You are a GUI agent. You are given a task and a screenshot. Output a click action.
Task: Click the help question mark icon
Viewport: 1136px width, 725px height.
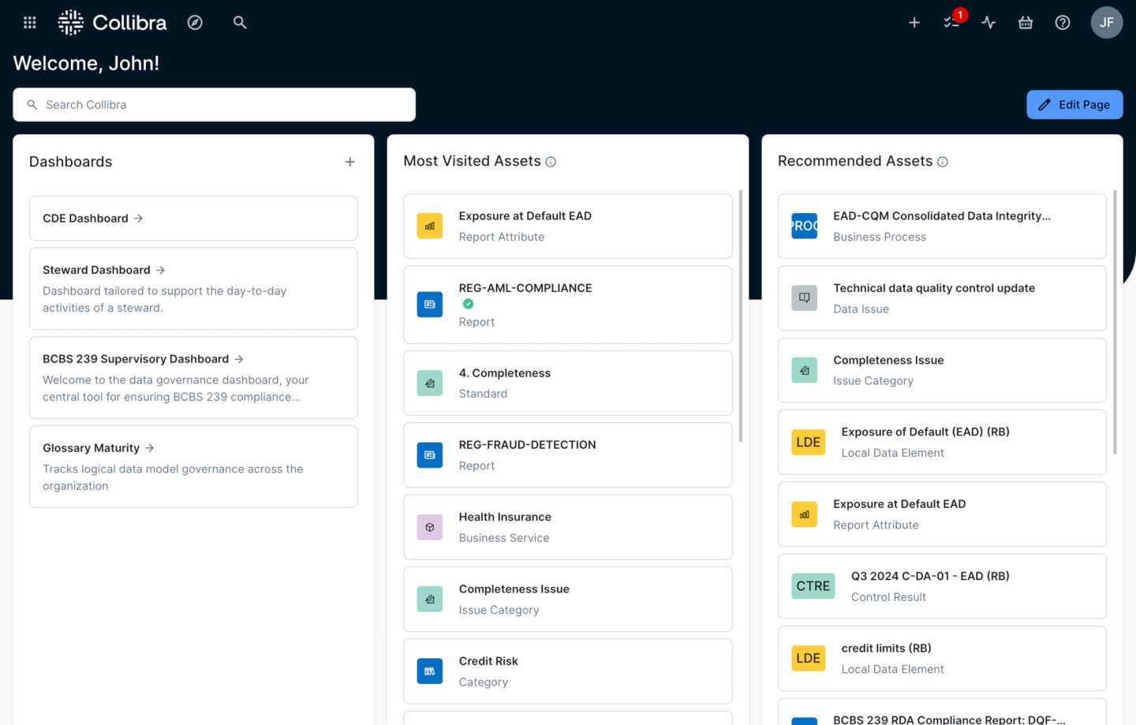coord(1063,23)
